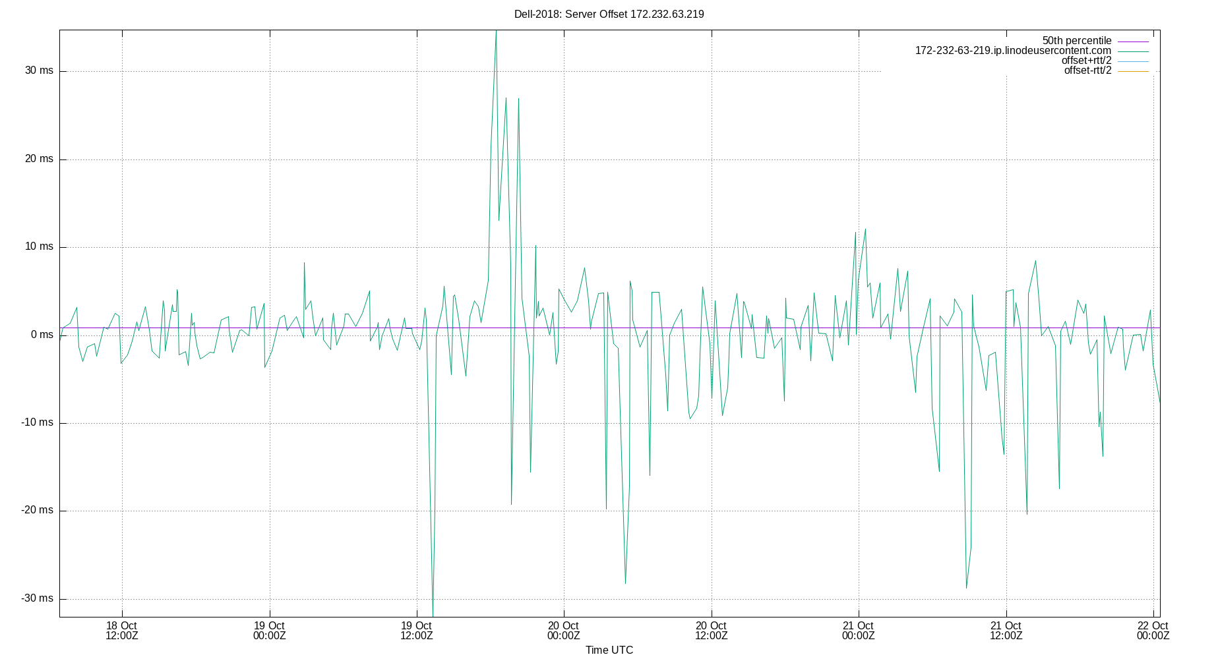Select the "50th percentile" legend label
Image resolution: width=1220 pixels, height=659 pixels.
pos(1077,41)
